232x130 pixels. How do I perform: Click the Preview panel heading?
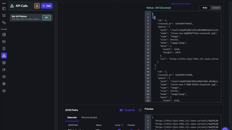(x=149, y=109)
